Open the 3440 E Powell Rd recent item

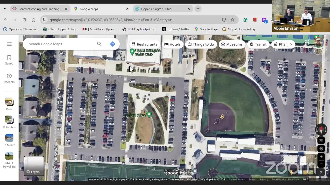pyautogui.click(x=9, y=160)
